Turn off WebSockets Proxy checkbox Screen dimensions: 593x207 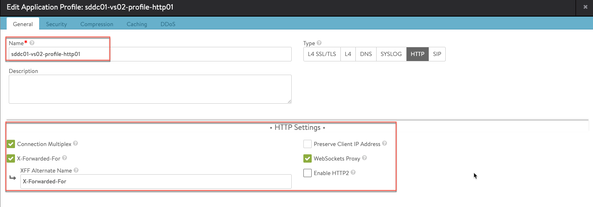[x=308, y=158]
